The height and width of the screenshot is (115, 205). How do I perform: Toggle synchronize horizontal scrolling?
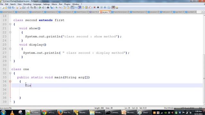(68, 8)
